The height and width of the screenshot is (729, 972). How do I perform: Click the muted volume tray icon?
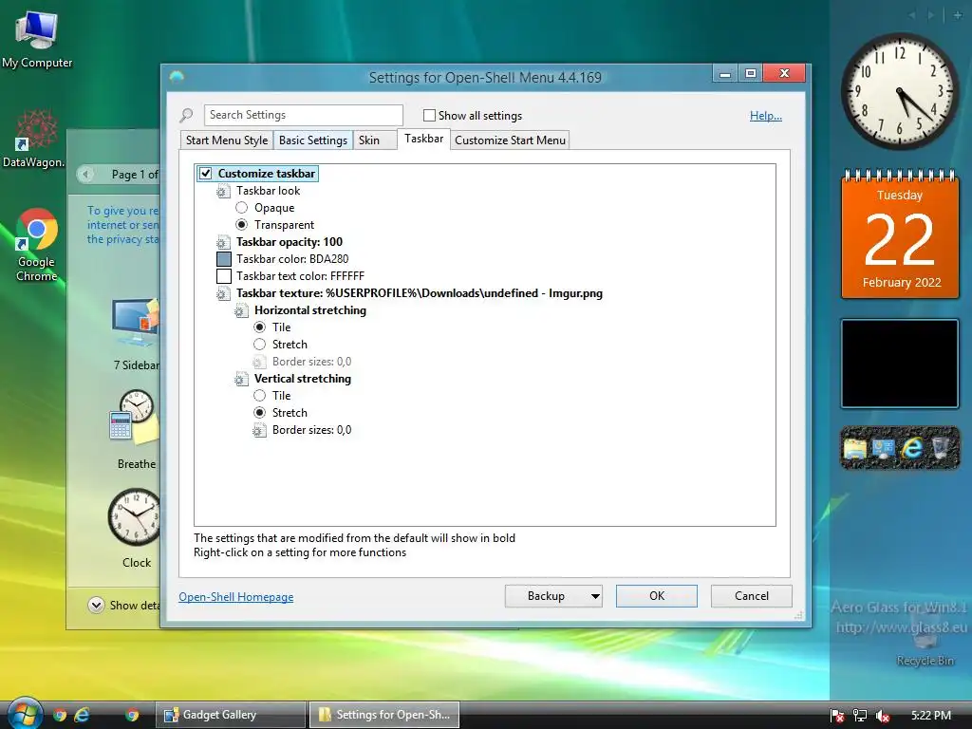coord(883,716)
